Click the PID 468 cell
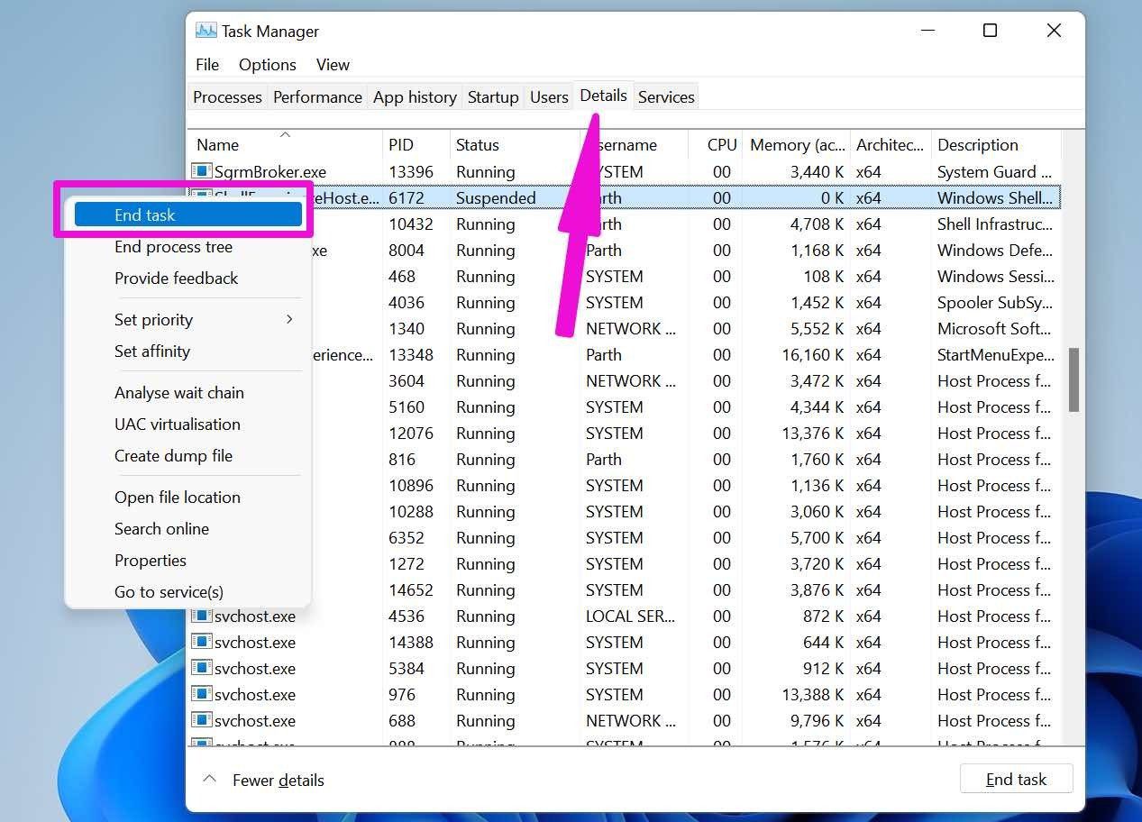This screenshot has height=822, width=1142. 401,277
